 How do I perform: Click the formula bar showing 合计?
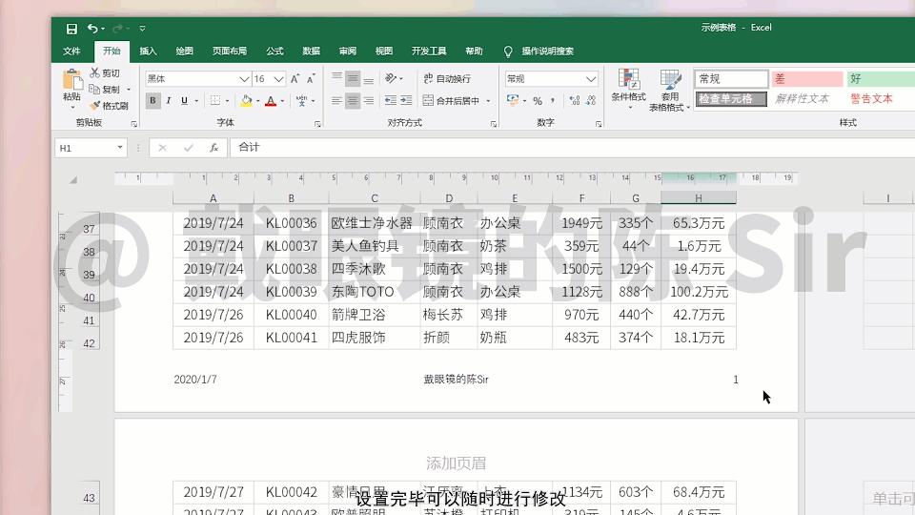coord(572,148)
